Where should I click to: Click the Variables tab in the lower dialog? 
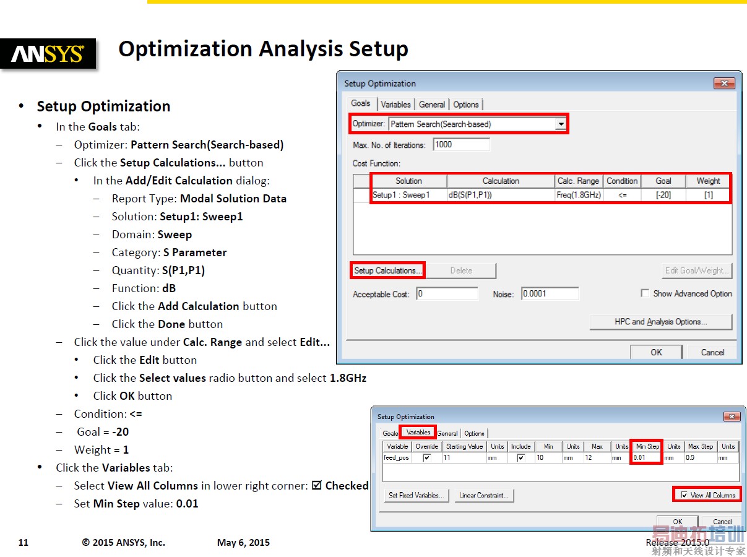pos(418,432)
